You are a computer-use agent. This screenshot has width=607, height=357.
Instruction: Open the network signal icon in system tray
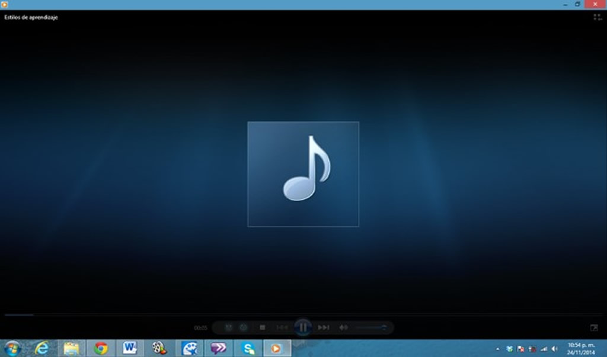pos(544,349)
